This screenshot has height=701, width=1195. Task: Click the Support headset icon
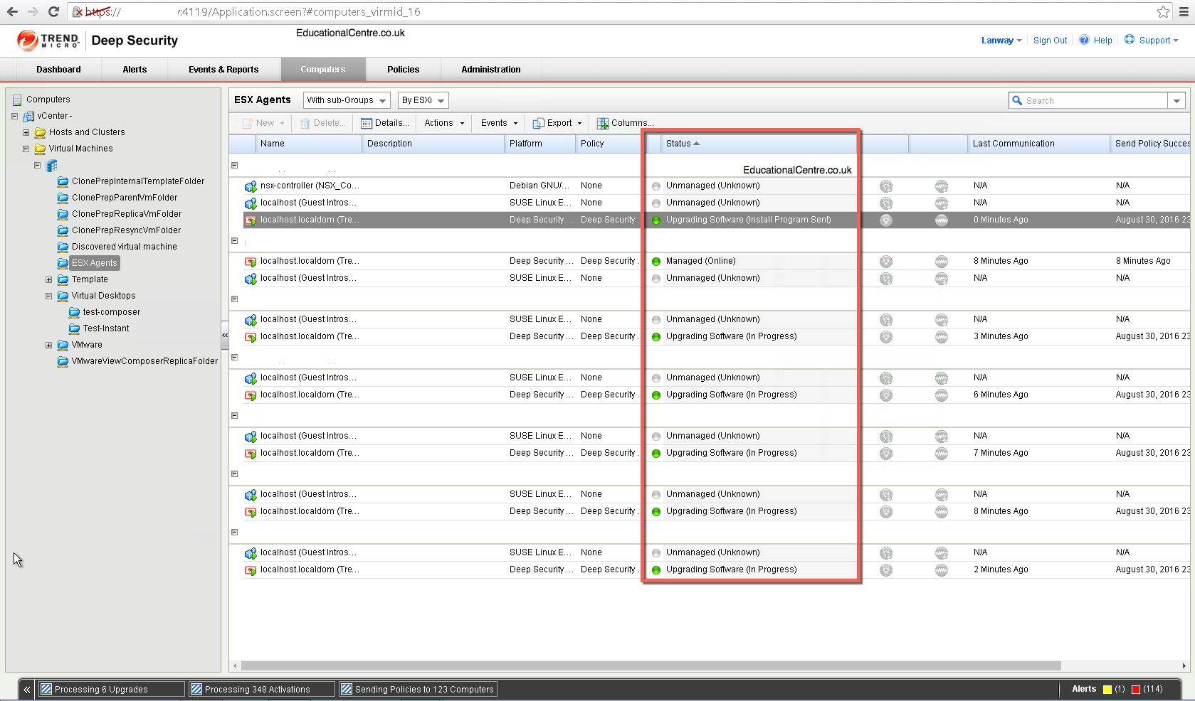pos(1130,40)
